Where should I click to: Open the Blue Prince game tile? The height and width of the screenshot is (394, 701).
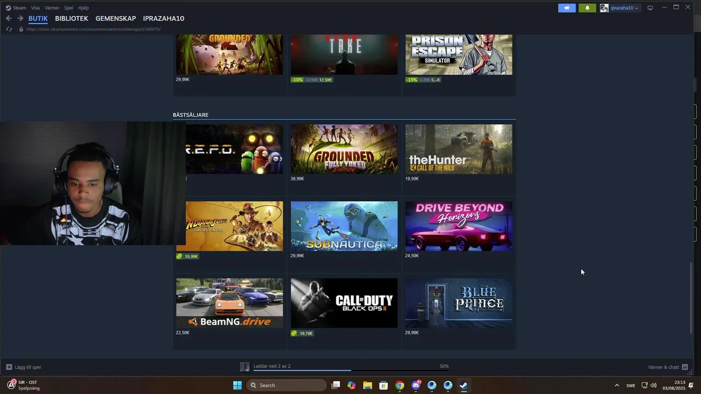(459, 303)
